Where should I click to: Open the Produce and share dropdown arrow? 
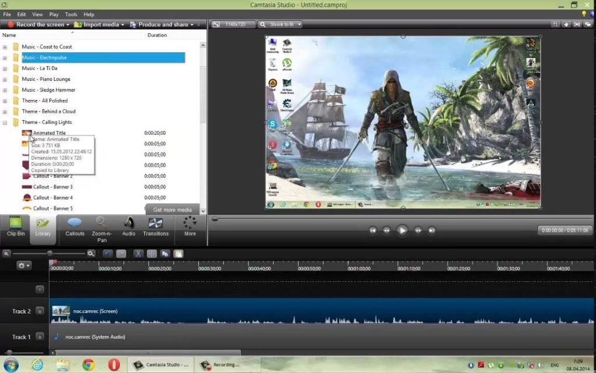pos(192,24)
